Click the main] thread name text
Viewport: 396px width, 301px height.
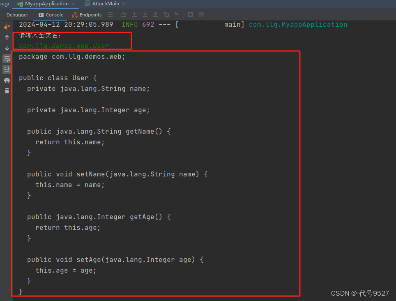point(235,25)
